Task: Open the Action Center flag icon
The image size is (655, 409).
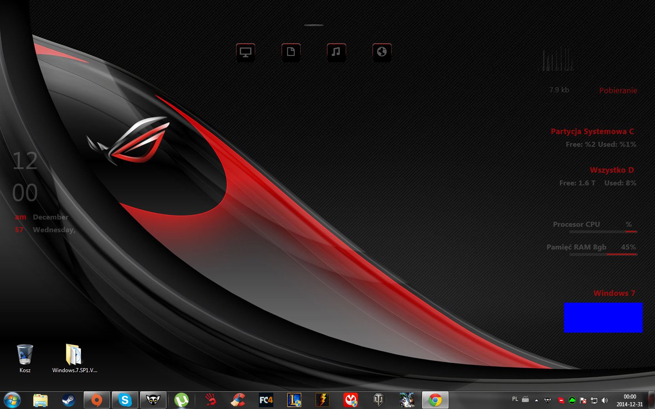Action: pyautogui.click(x=583, y=400)
